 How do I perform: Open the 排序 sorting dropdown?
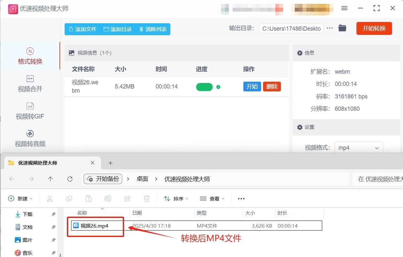point(176,199)
